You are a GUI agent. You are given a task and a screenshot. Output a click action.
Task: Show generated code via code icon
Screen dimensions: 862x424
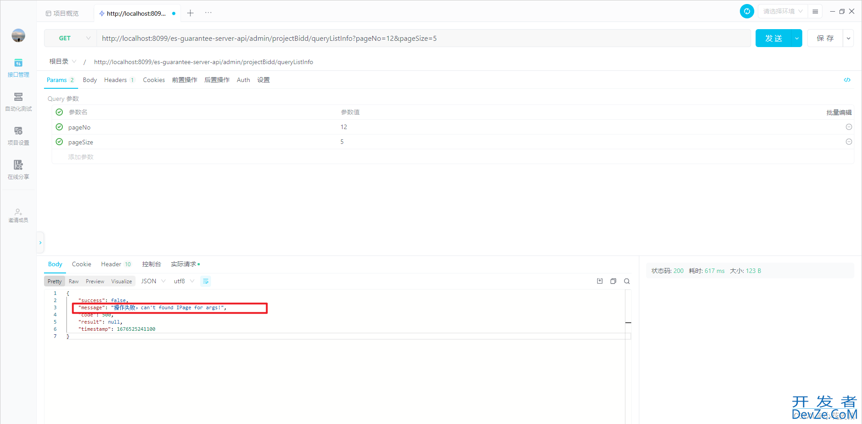click(x=847, y=80)
